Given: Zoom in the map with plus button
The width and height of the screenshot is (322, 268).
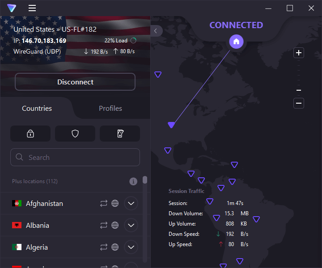Looking at the screenshot, I should click(x=299, y=53).
